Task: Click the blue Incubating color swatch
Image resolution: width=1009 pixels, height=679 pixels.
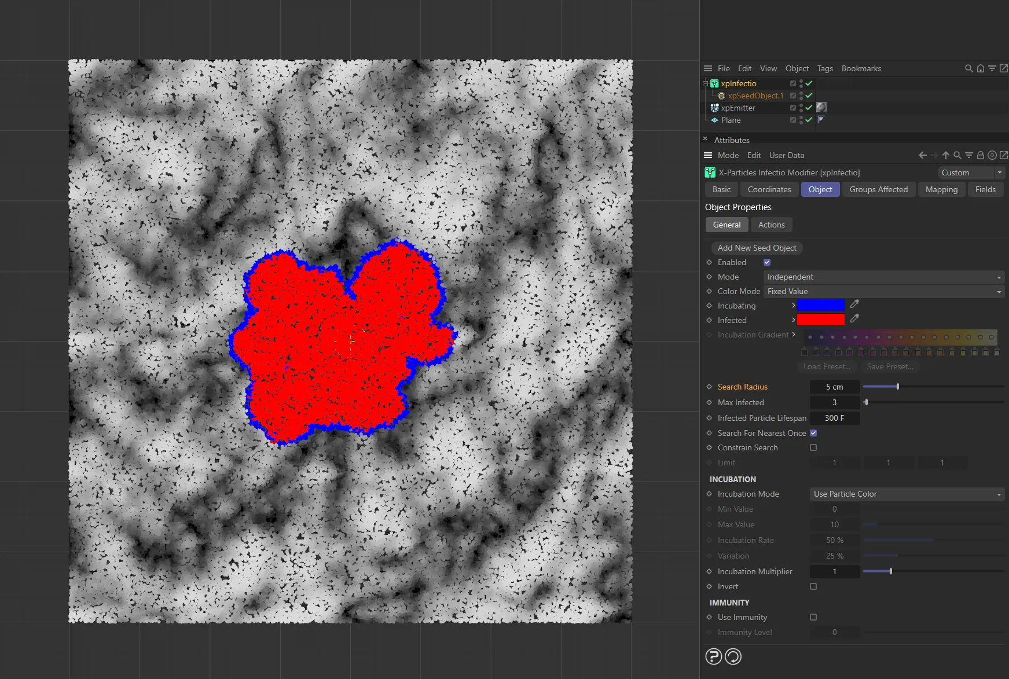Action: pyautogui.click(x=820, y=305)
